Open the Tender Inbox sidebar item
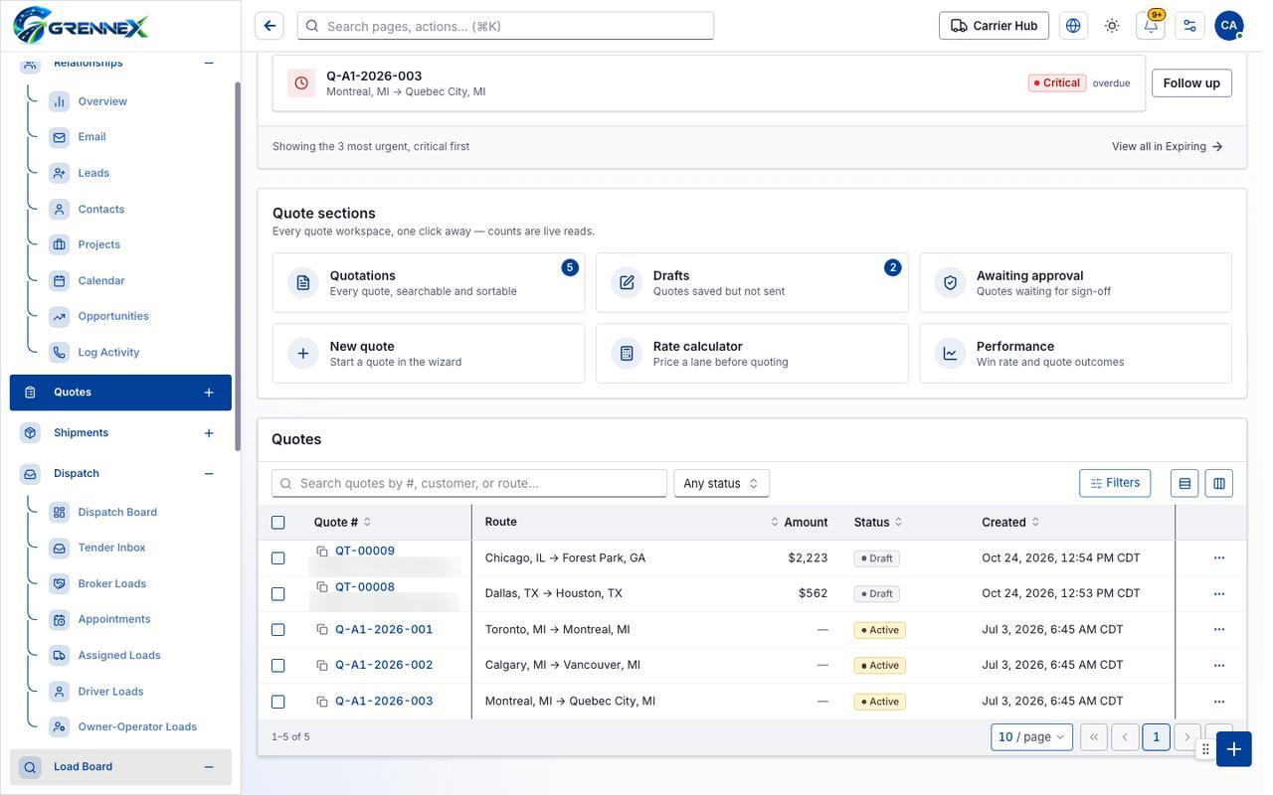Image resolution: width=1273 pixels, height=795 pixels. (x=111, y=548)
